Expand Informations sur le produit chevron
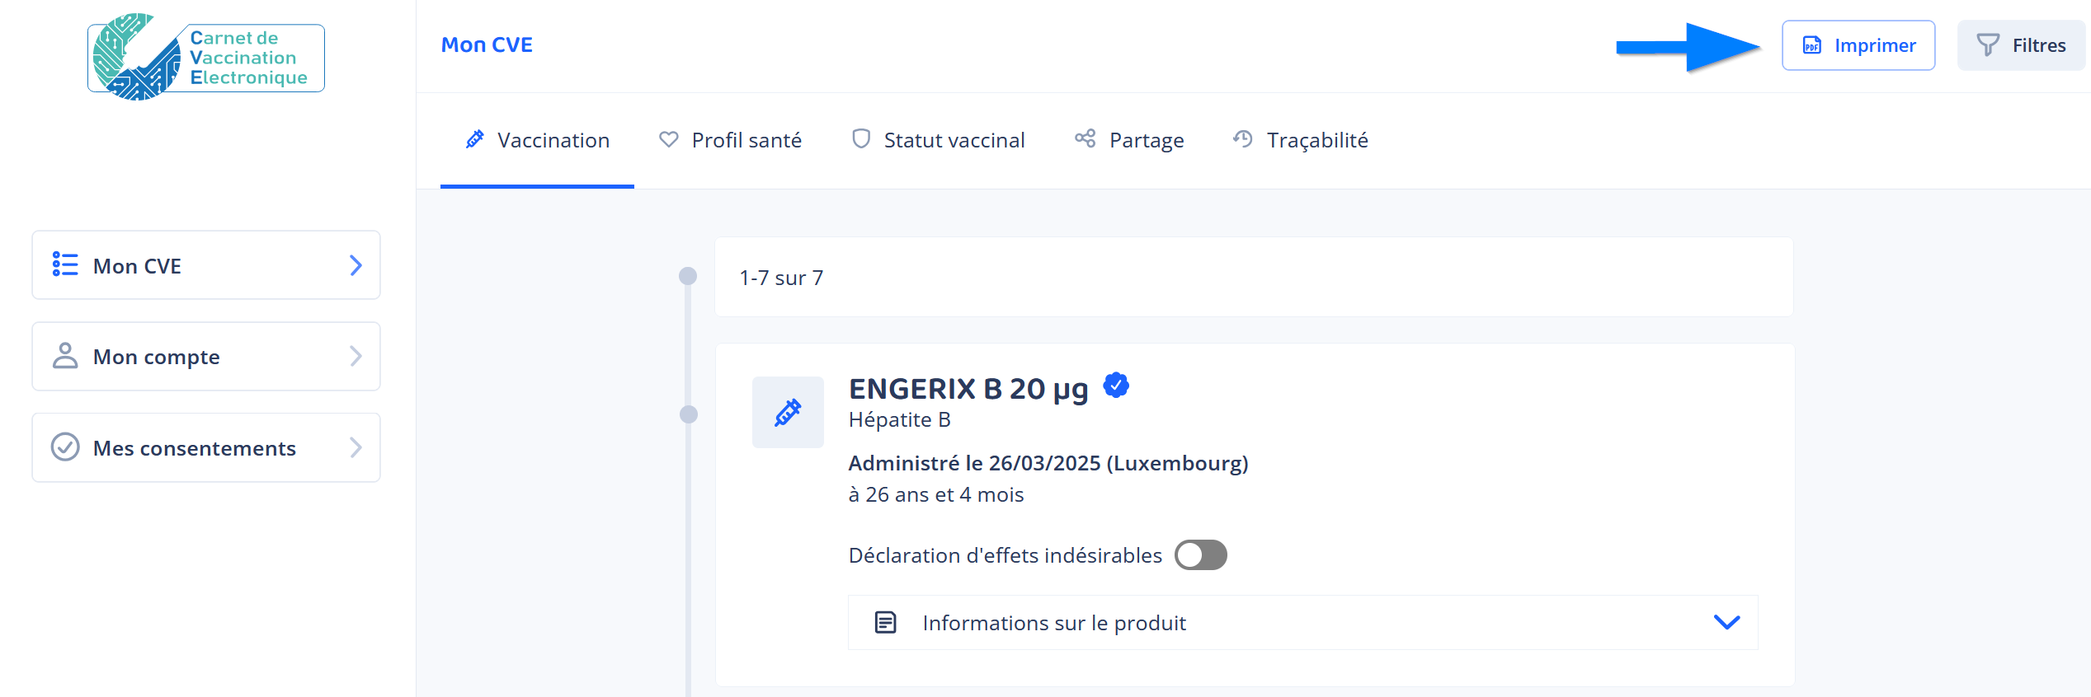The height and width of the screenshot is (697, 2091). click(1726, 622)
